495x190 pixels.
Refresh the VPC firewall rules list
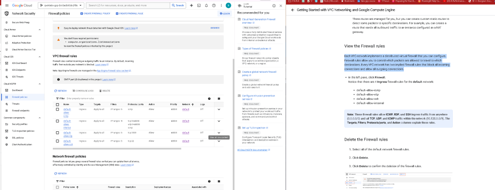click(61, 91)
